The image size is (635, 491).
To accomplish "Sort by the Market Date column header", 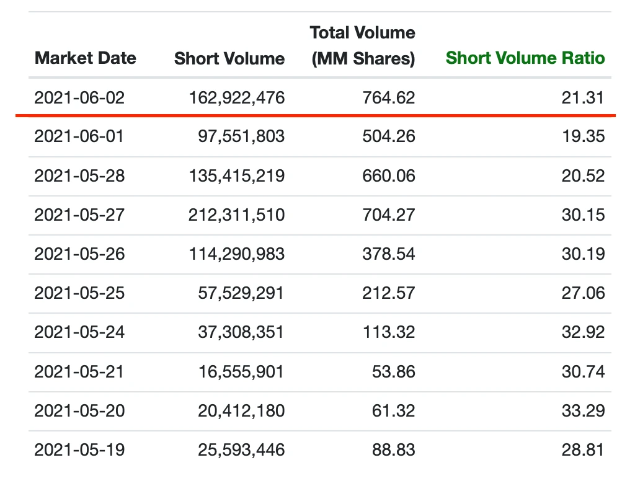I will [86, 58].
